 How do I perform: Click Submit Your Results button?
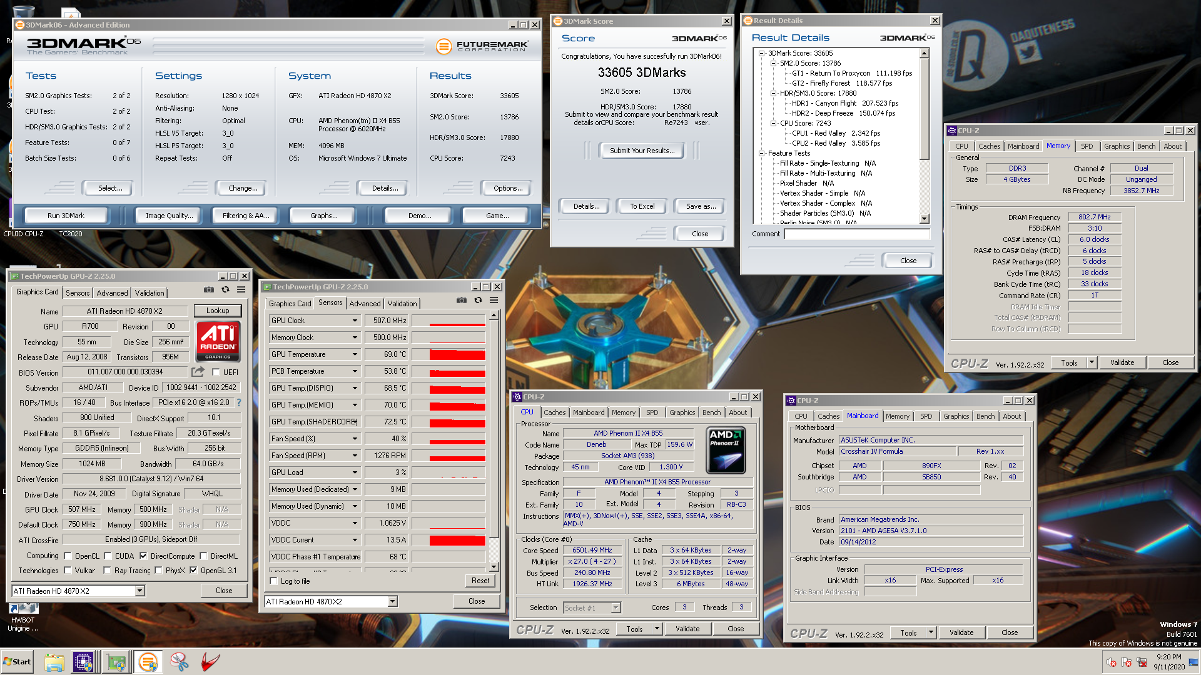pyautogui.click(x=642, y=151)
